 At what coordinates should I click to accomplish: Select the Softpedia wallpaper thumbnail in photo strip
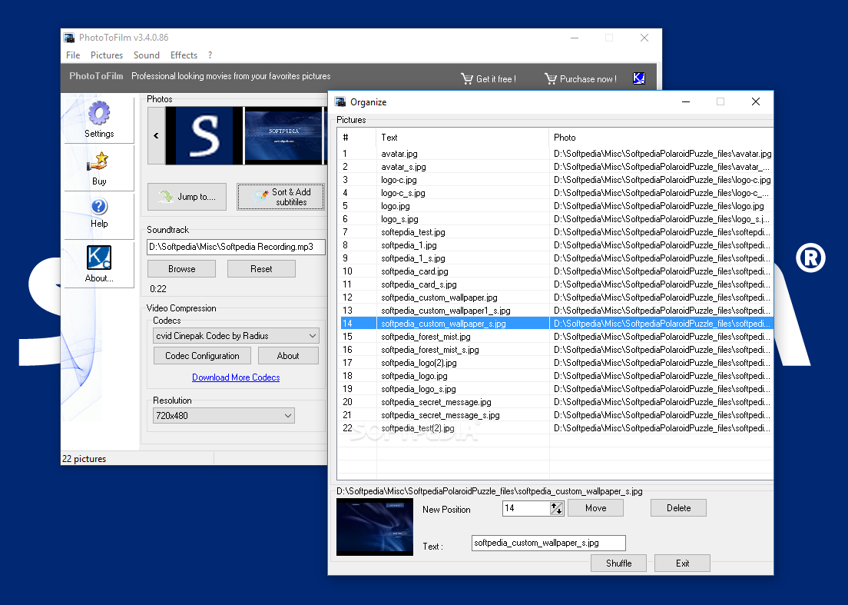click(284, 135)
